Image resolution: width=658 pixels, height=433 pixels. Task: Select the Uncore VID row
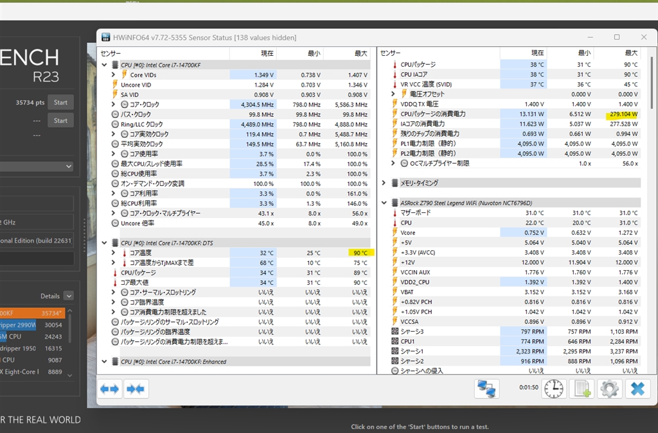coord(240,85)
